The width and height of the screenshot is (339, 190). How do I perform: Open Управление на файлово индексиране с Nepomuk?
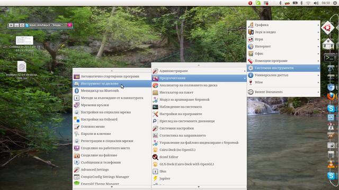click(x=199, y=142)
